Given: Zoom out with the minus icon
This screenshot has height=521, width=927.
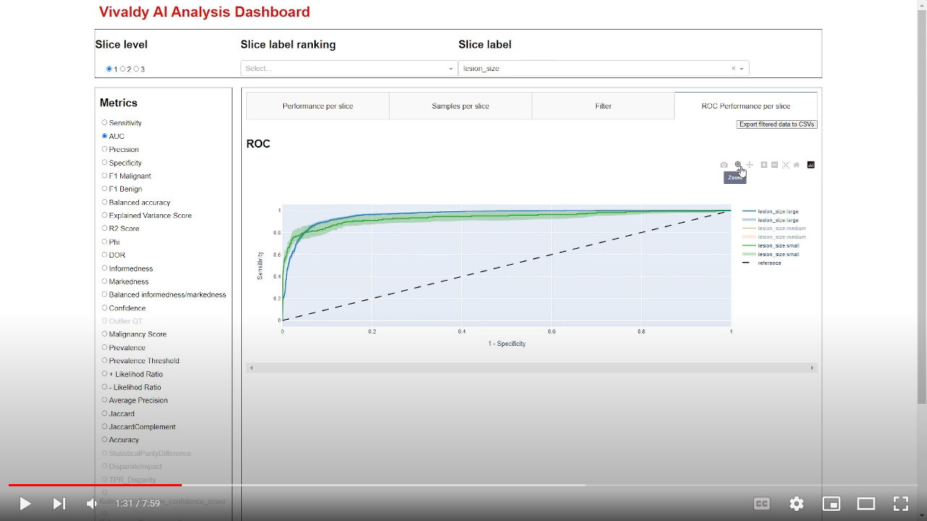Looking at the screenshot, I should (x=774, y=165).
